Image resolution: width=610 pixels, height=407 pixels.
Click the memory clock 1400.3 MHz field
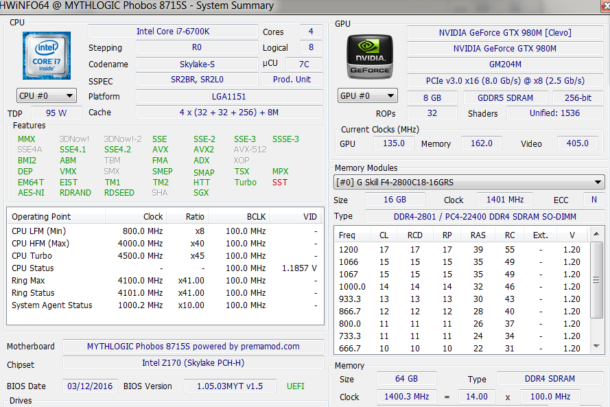point(406,397)
